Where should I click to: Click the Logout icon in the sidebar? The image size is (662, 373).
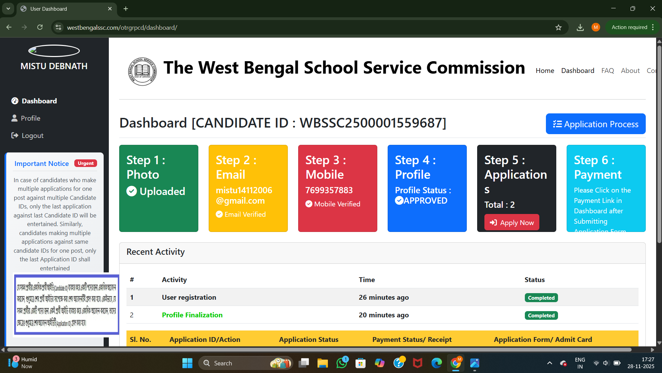pos(15,135)
